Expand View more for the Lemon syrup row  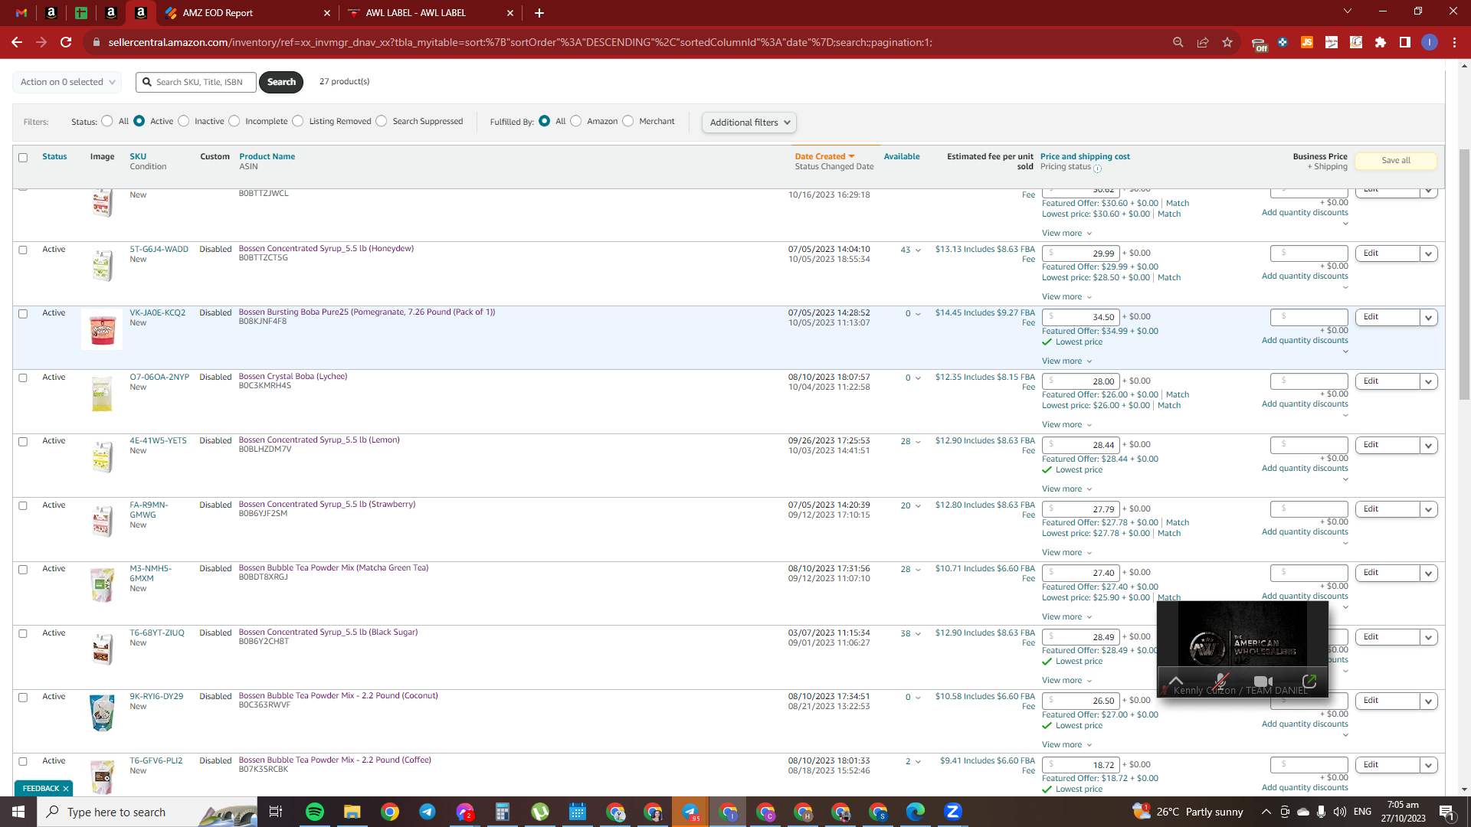pyautogui.click(x=1066, y=489)
